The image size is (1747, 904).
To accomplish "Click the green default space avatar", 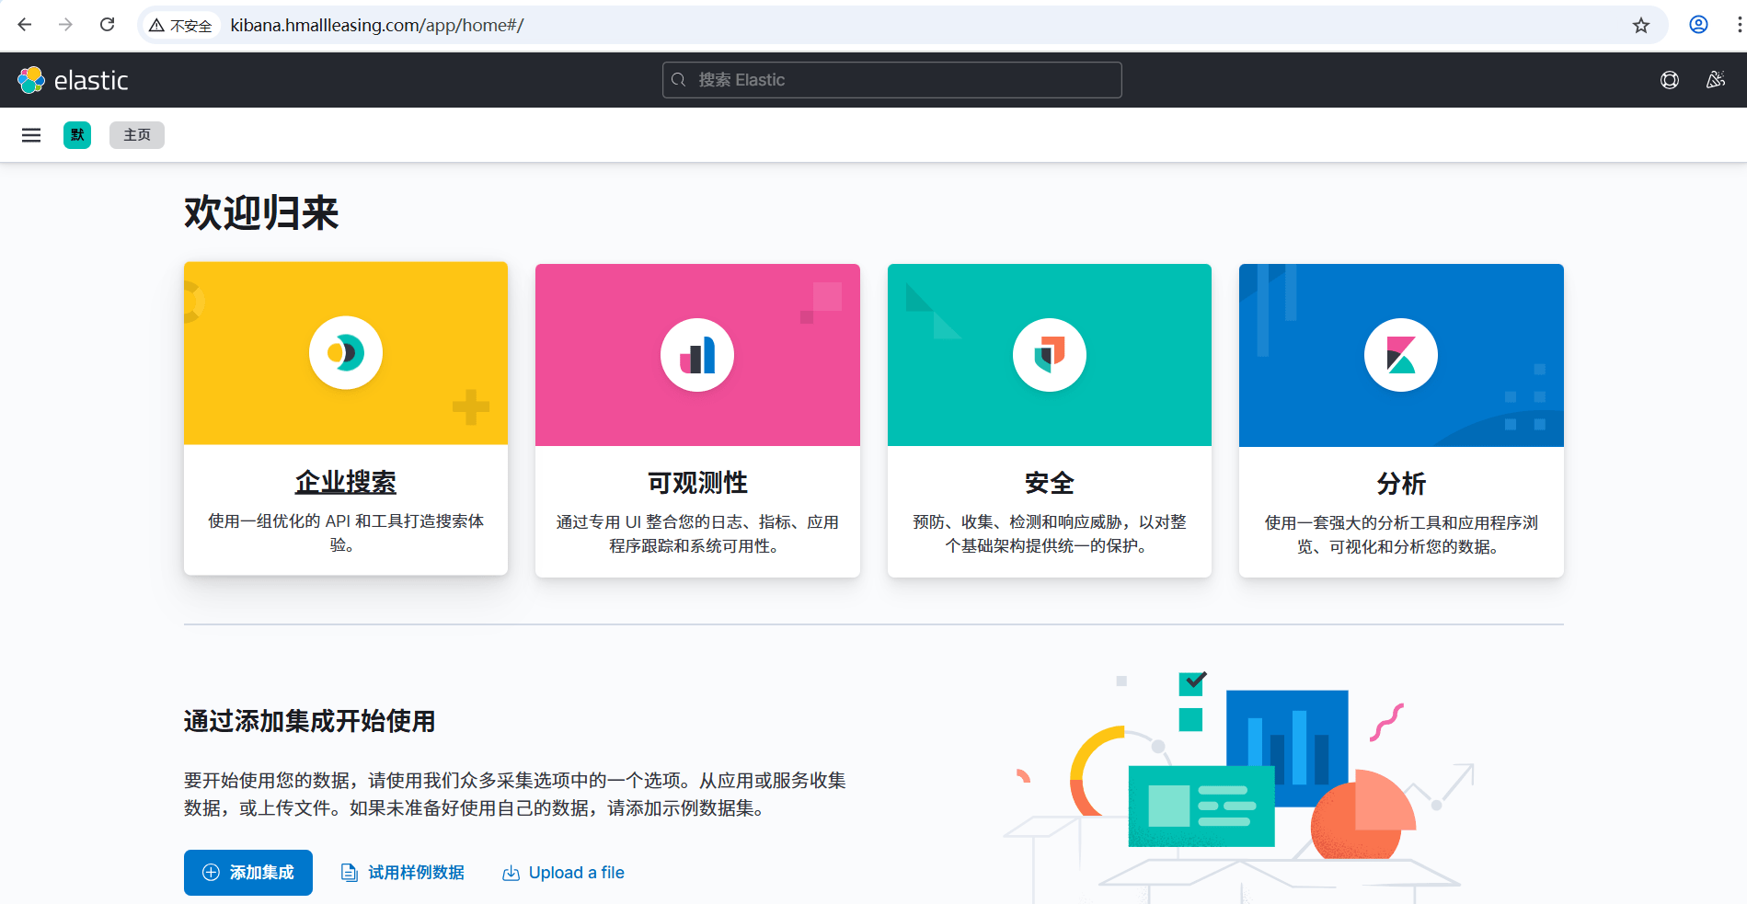I will tap(77, 135).
